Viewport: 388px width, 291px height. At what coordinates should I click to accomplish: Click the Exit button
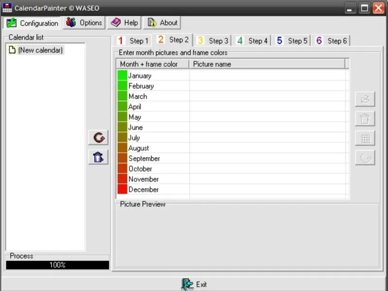(x=194, y=284)
